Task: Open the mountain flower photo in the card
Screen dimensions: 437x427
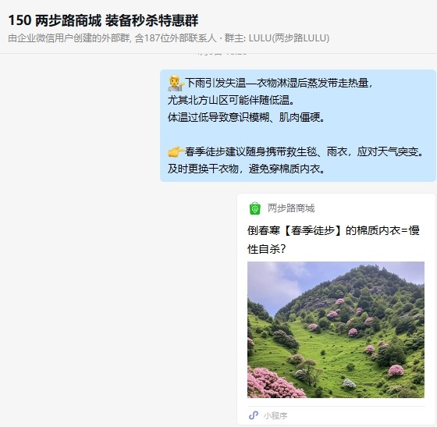Action: tap(336, 329)
